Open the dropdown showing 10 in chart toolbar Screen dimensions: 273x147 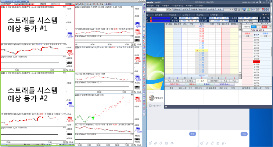point(50,4)
